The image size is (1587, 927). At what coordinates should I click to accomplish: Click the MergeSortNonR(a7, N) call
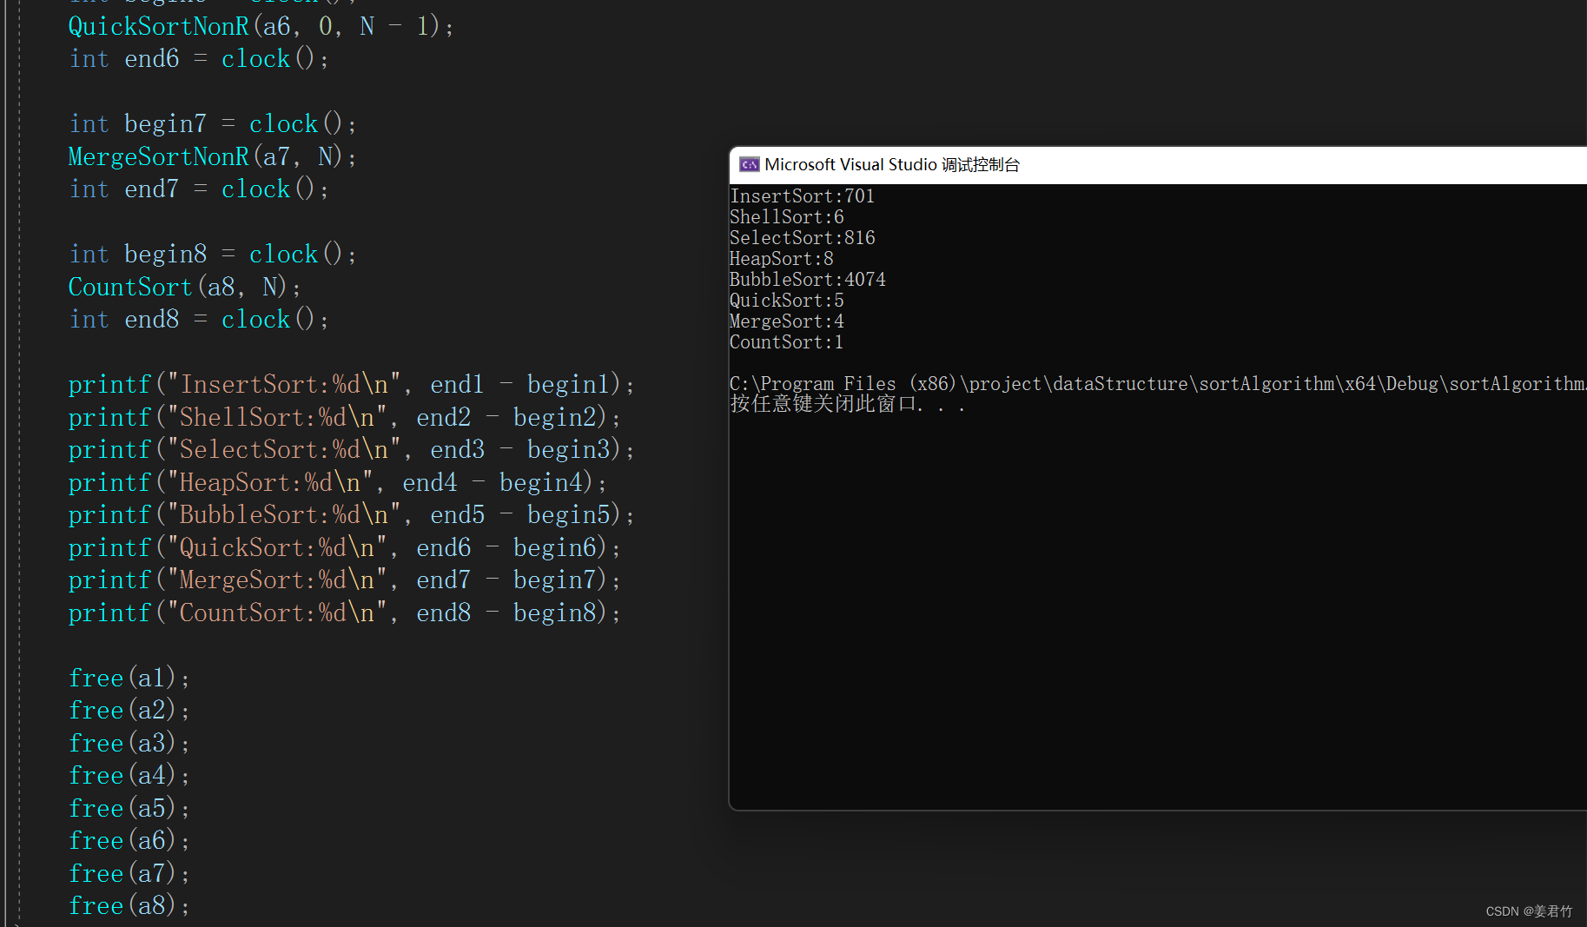click(x=212, y=156)
